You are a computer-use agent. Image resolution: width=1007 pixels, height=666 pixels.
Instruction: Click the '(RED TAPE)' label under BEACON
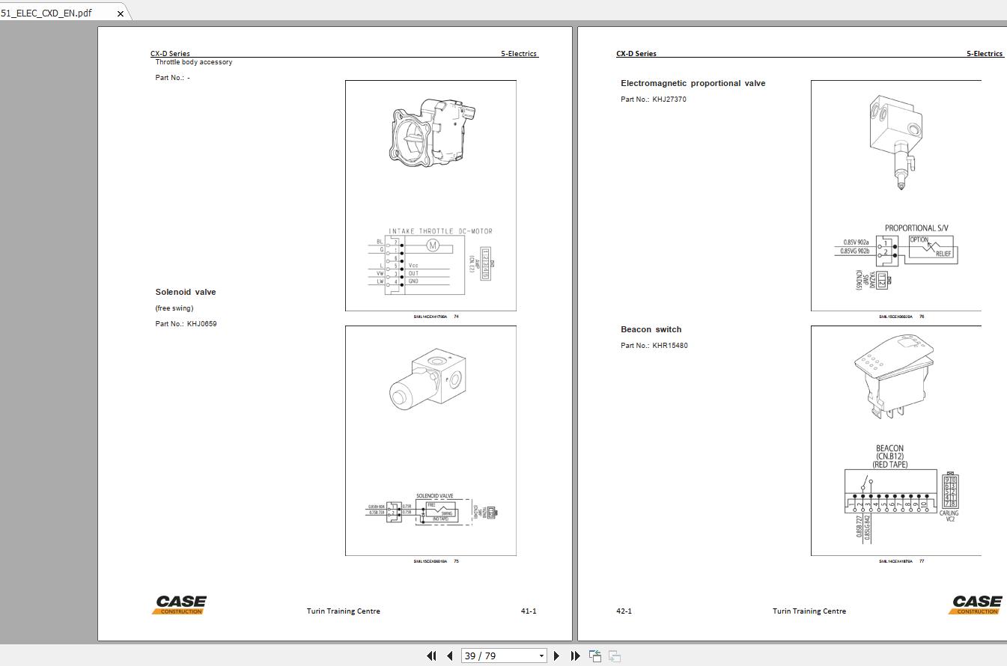click(890, 465)
